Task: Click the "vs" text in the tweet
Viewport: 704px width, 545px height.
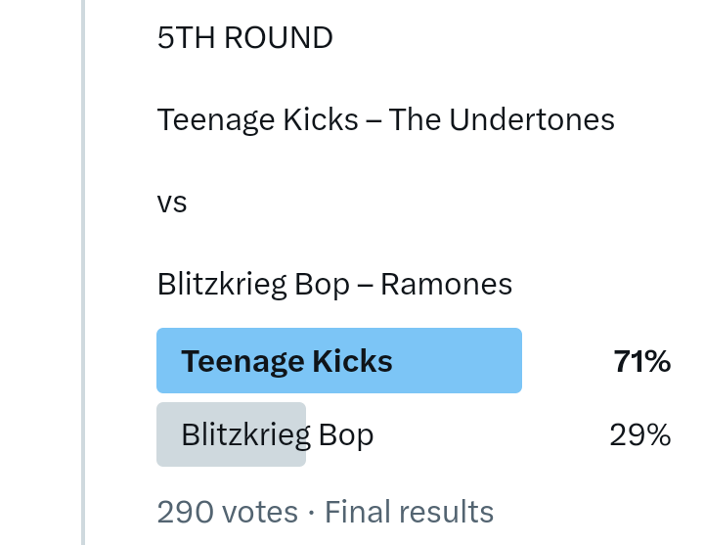Action: tap(171, 203)
